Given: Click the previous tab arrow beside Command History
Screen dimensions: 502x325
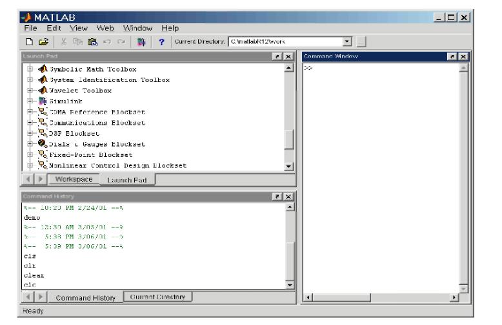Looking at the screenshot, I should click(28, 297).
